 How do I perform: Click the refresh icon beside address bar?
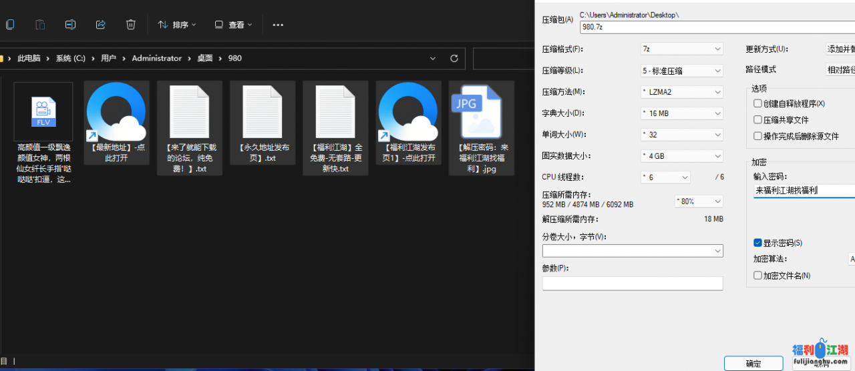pyautogui.click(x=454, y=59)
